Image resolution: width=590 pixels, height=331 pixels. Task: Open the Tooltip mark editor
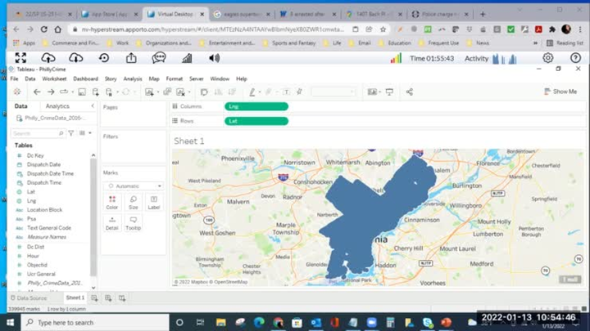[x=133, y=223]
